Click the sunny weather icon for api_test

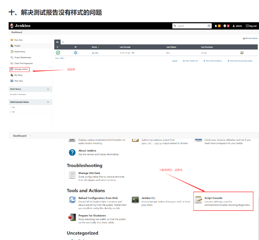tap(76, 53)
